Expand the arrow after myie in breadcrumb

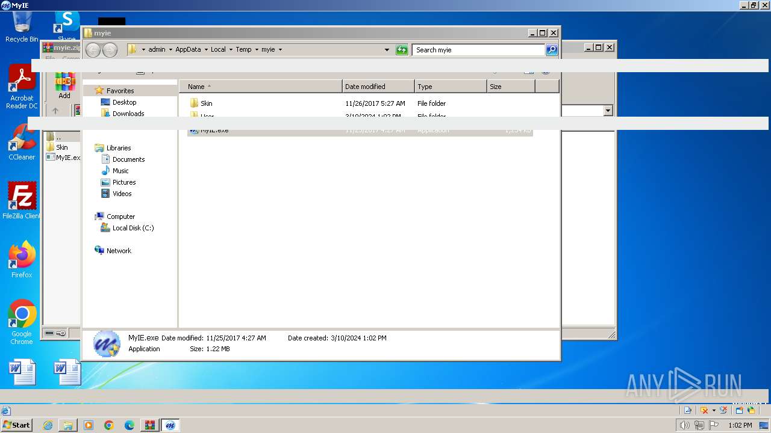(280, 49)
